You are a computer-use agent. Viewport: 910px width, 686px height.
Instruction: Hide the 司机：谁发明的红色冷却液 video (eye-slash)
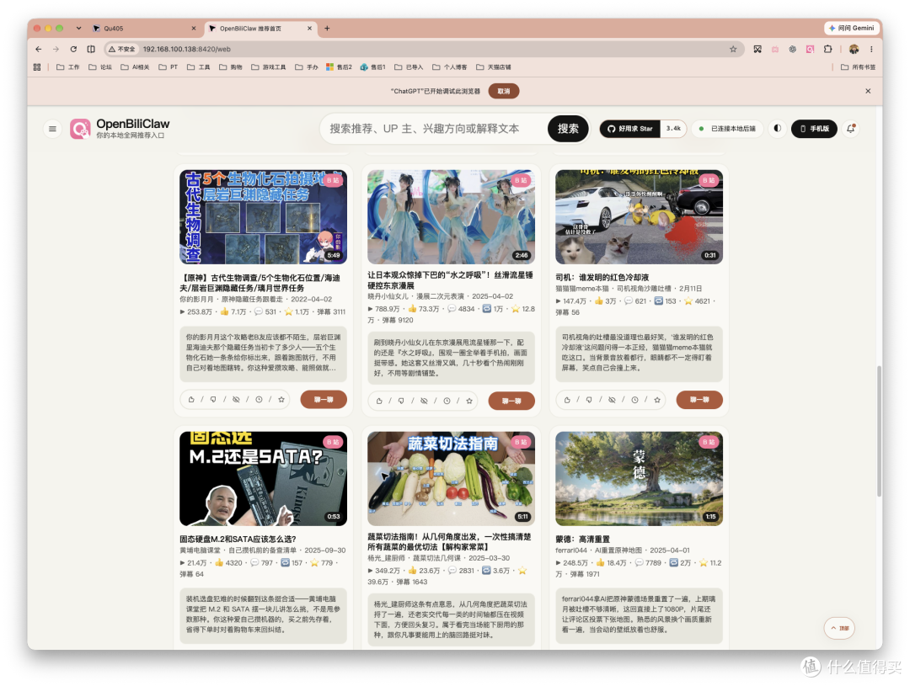click(613, 400)
